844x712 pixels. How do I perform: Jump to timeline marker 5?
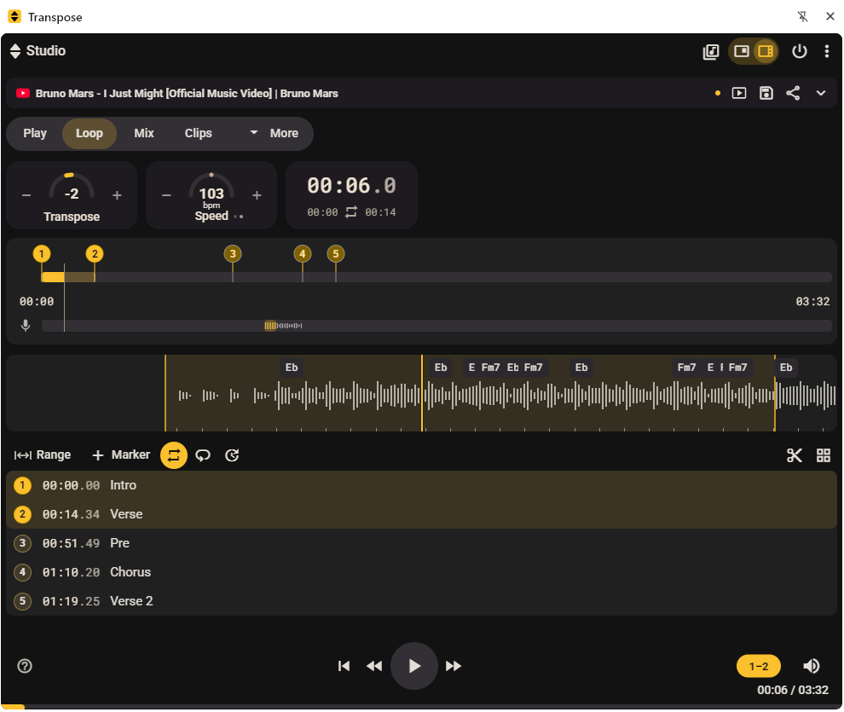click(336, 253)
